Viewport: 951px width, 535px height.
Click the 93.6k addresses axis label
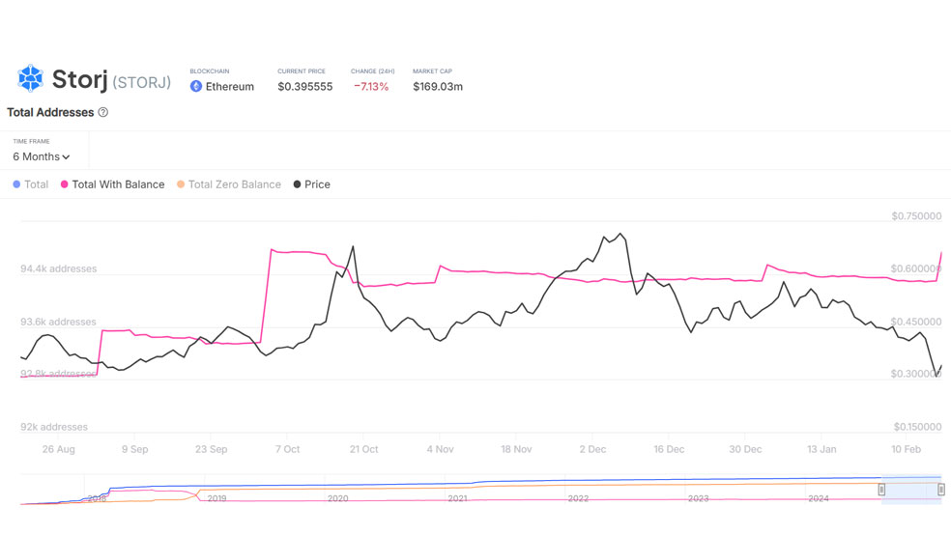click(x=58, y=322)
